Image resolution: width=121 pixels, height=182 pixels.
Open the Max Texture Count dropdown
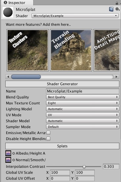tap(83, 103)
